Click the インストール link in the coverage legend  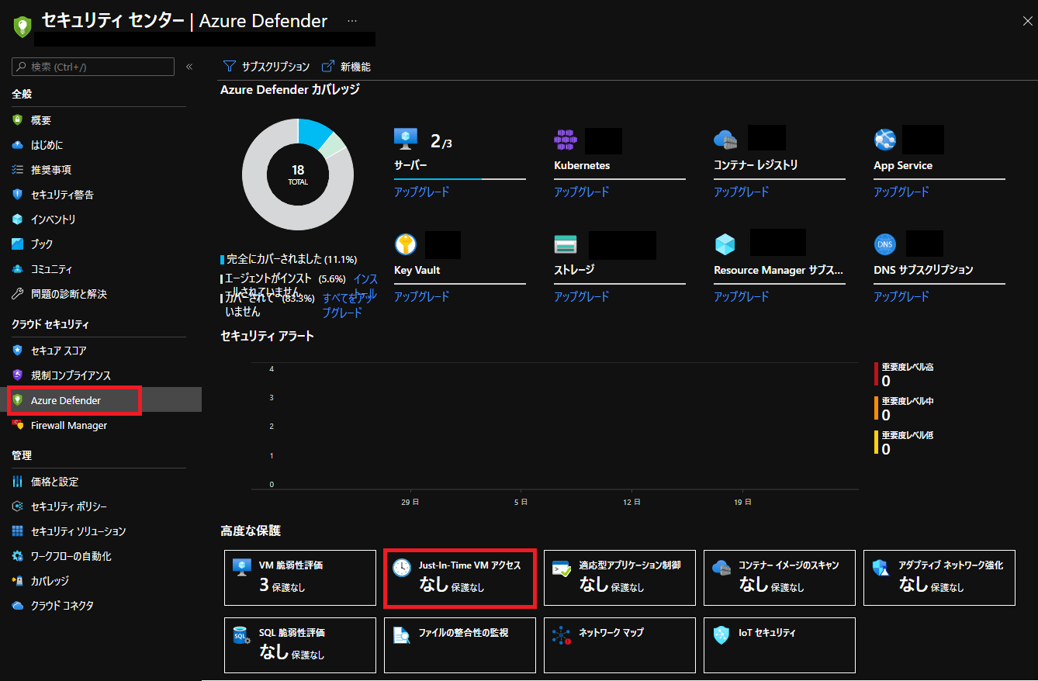point(365,285)
